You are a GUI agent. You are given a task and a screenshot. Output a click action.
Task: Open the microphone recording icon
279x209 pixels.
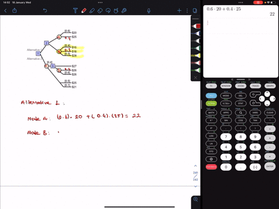(x=149, y=10)
